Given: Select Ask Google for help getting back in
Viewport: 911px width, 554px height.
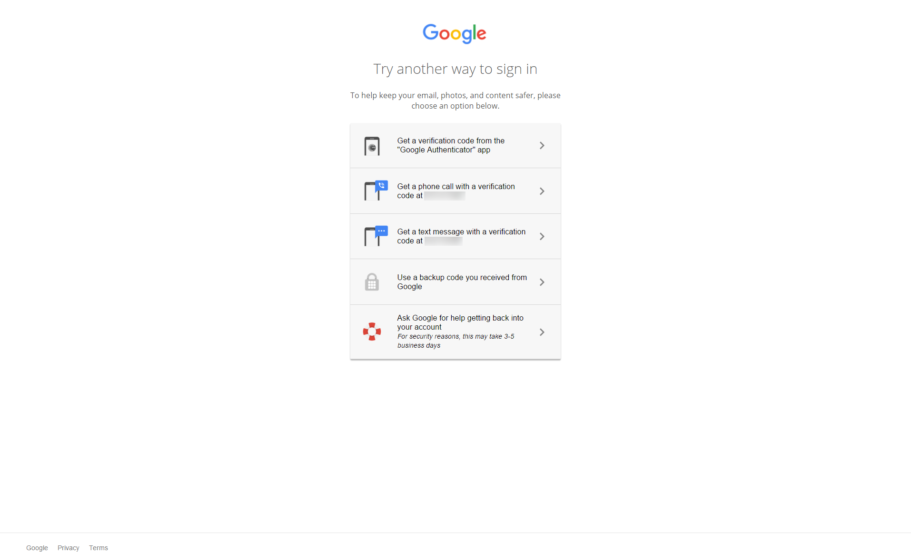Looking at the screenshot, I should point(455,332).
